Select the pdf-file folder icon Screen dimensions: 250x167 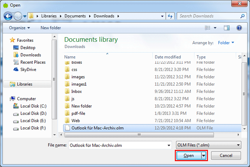[67, 114]
